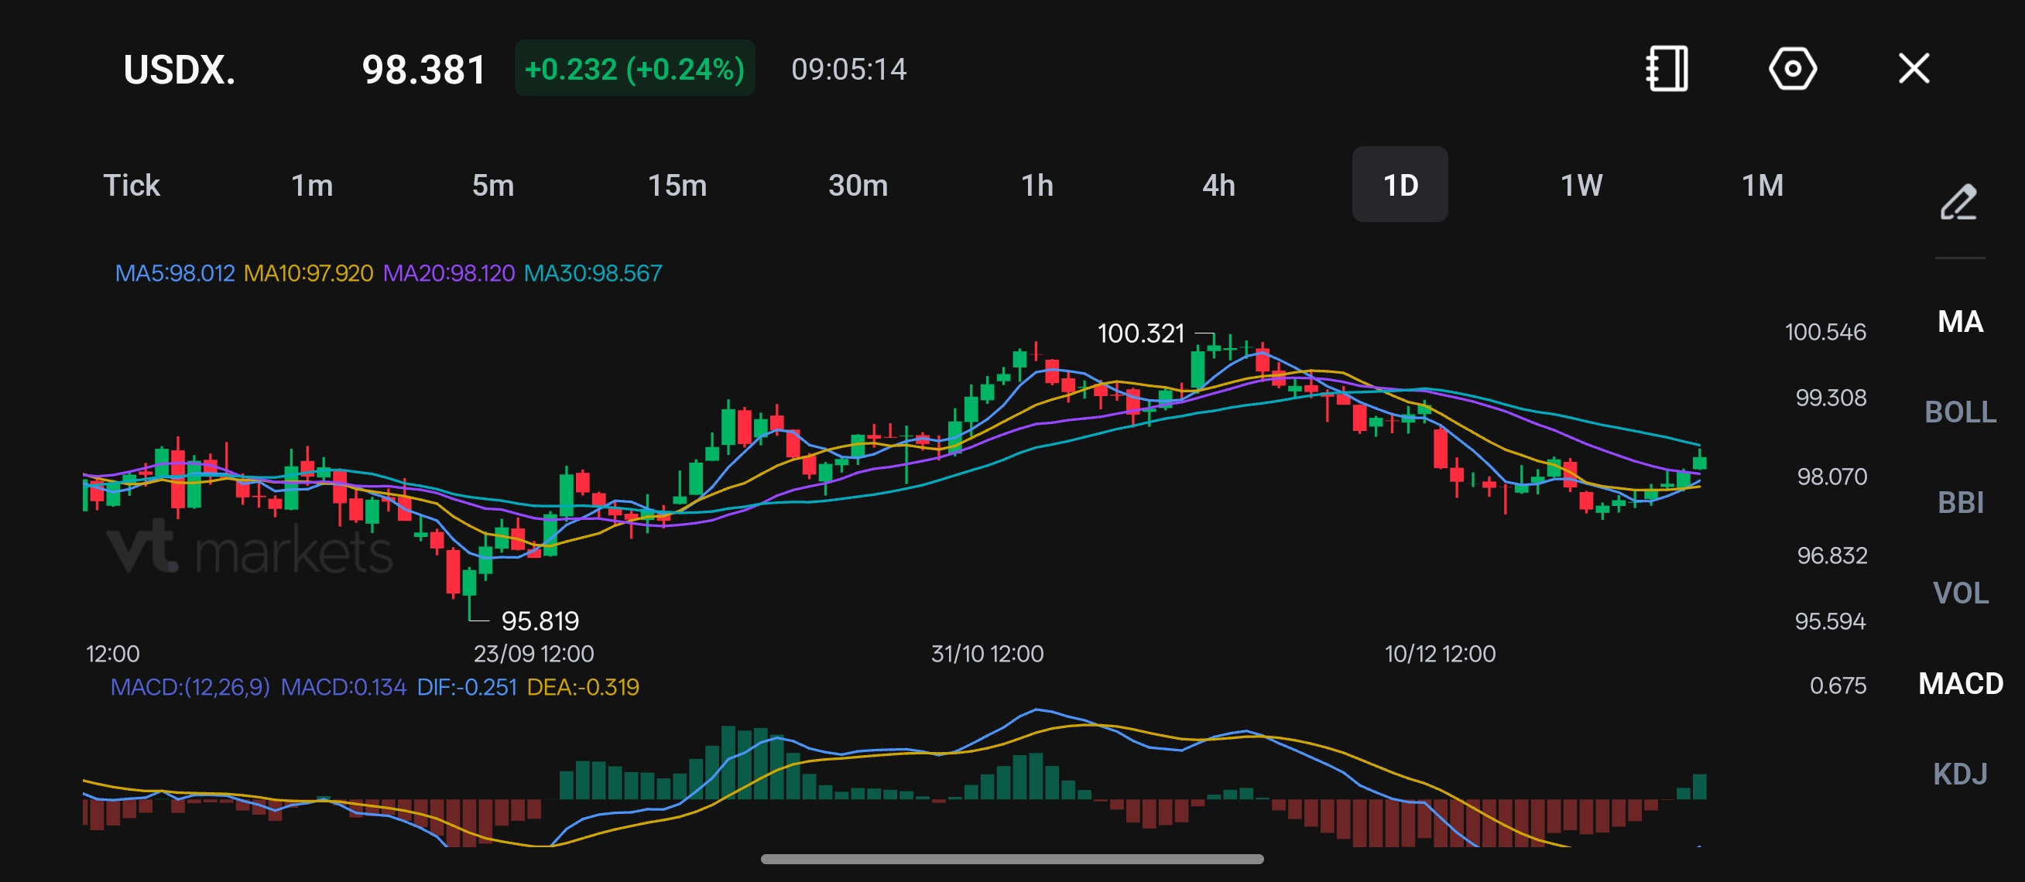2025x882 pixels.
Task: Open the notebook/list icon in header
Action: (1667, 68)
